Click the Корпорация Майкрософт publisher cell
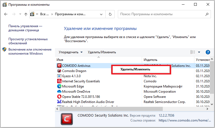Screen dimensions: 215x128 (x=163, y=86)
